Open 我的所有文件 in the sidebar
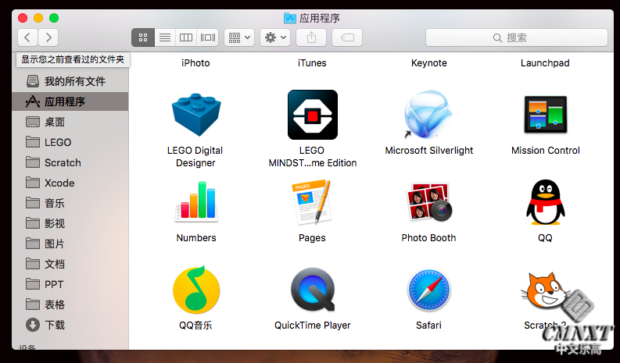 tap(70, 81)
